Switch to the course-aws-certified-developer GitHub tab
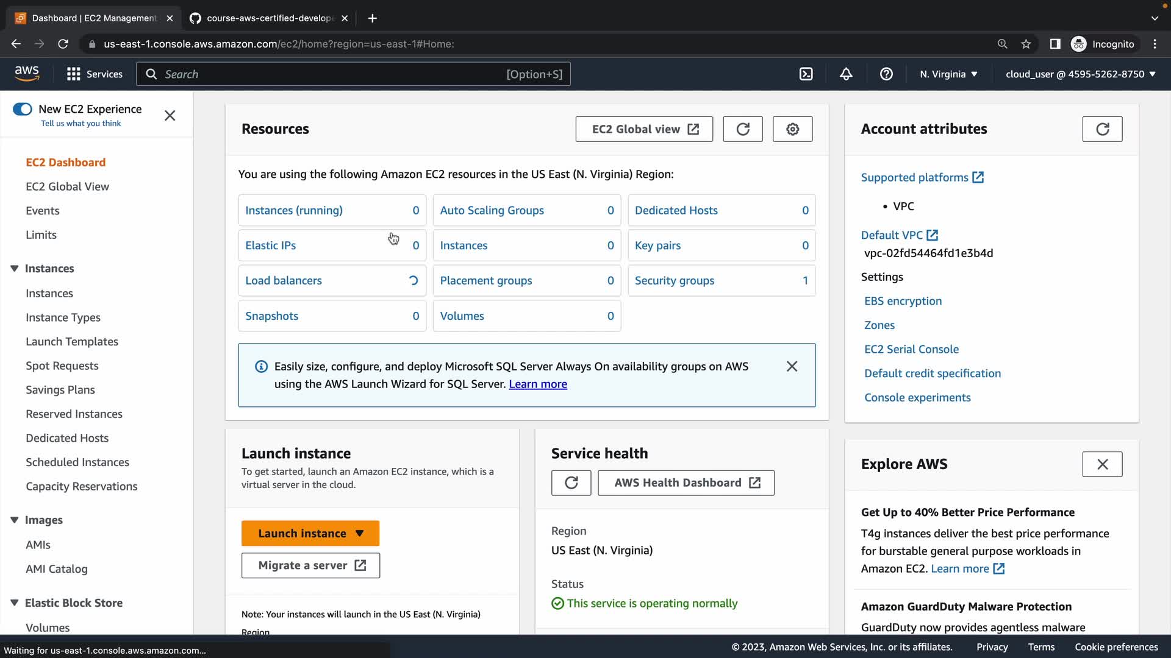The image size is (1171, 658). [x=268, y=18]
